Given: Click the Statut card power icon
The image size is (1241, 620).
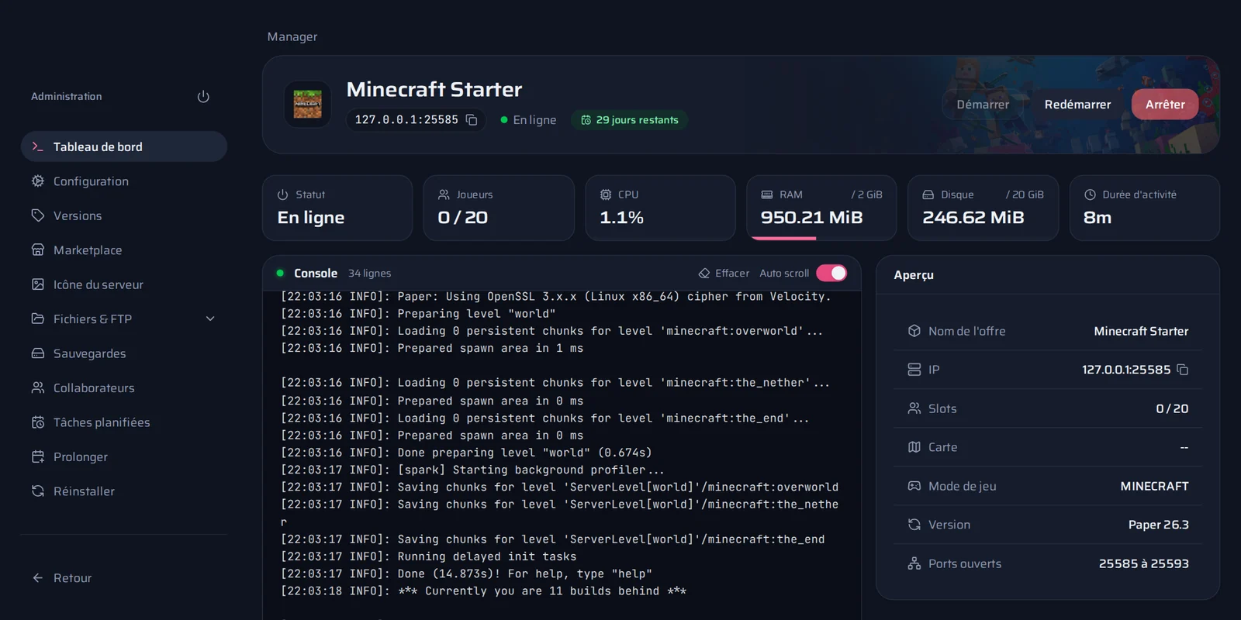Looking at the screenshot, I should [x=283, y=195].
